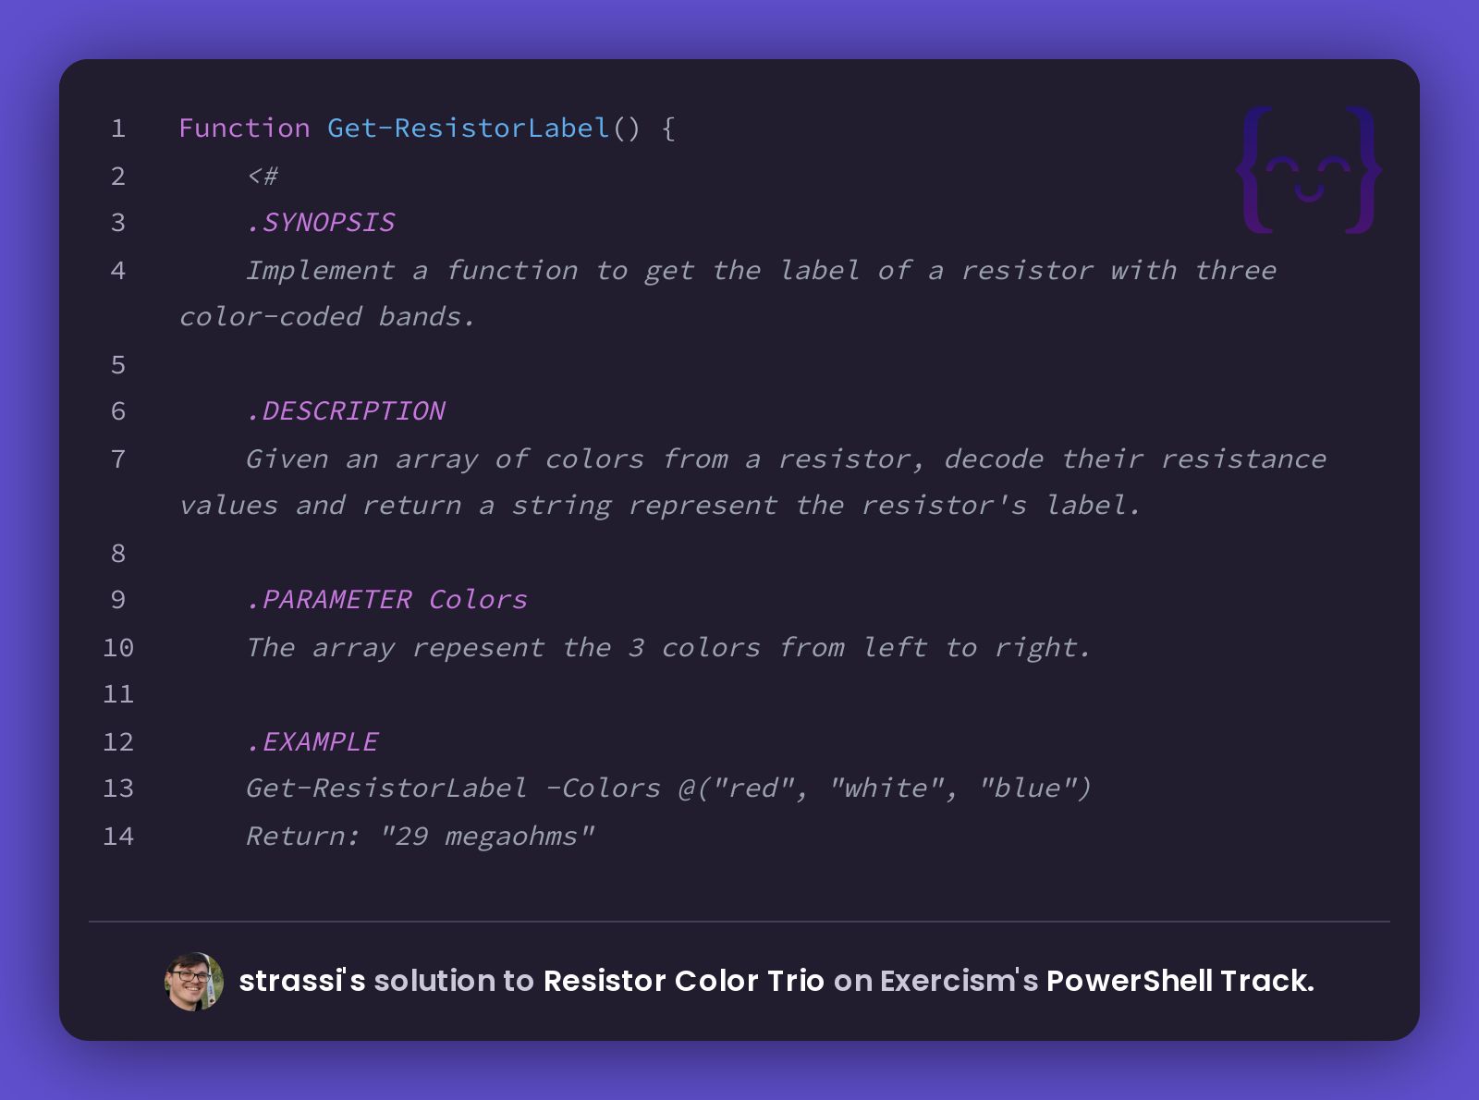
Task: Click line number 1 in the gutter
Action: pos(118,128)
